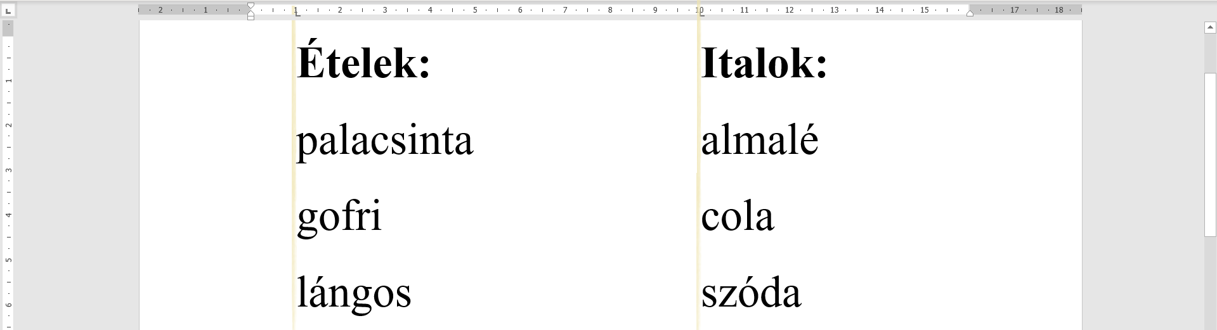Click the left indent square marker
Screen dimensions: 1217x330
coord(251,17)
